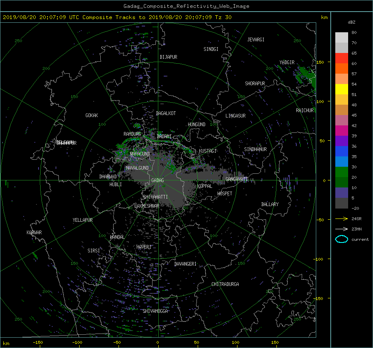Image resolution: width=373 pixels, height=348 pixels.
Task: Click the SHIRAHATTI city label
Action: coord(155,197)
